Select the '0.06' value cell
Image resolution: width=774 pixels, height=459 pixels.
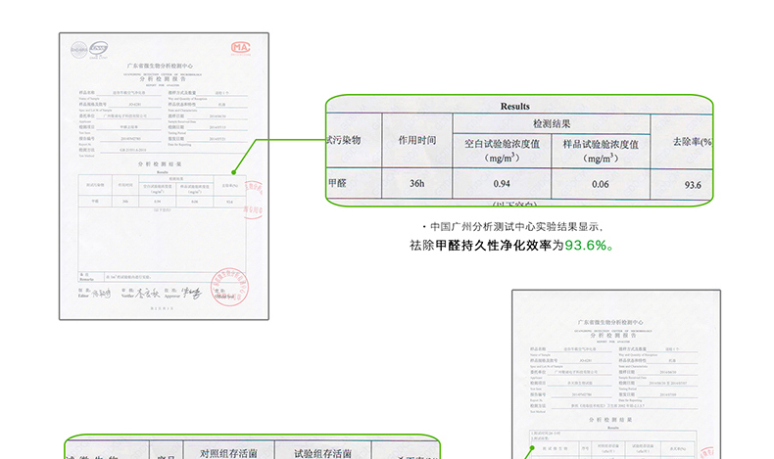point(601,184)
